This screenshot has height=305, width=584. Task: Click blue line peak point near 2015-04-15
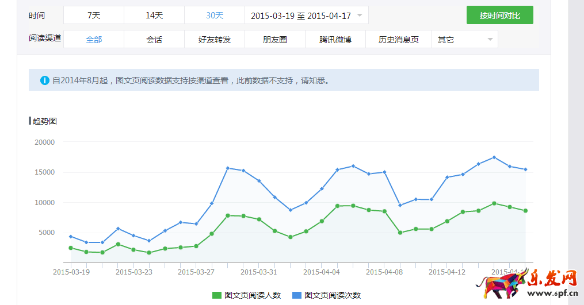(494, 157)
